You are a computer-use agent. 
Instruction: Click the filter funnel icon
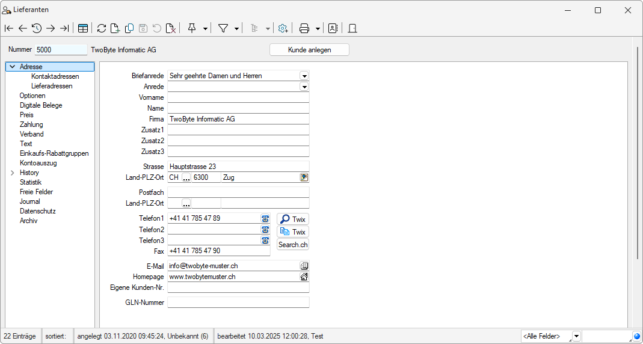[223, 28]
